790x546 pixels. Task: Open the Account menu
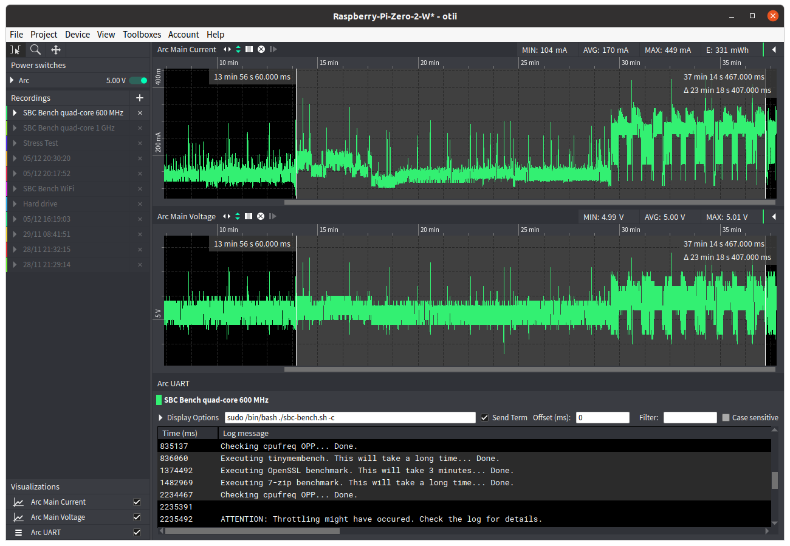click(184, 35)
